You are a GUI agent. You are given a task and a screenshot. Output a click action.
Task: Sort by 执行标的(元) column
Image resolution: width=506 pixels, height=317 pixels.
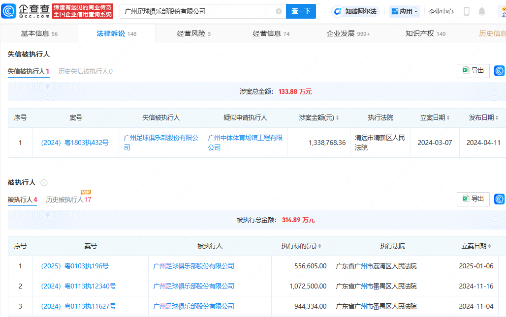(320, 246)
